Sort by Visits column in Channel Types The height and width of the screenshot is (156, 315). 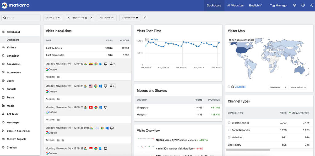[283, 113]
